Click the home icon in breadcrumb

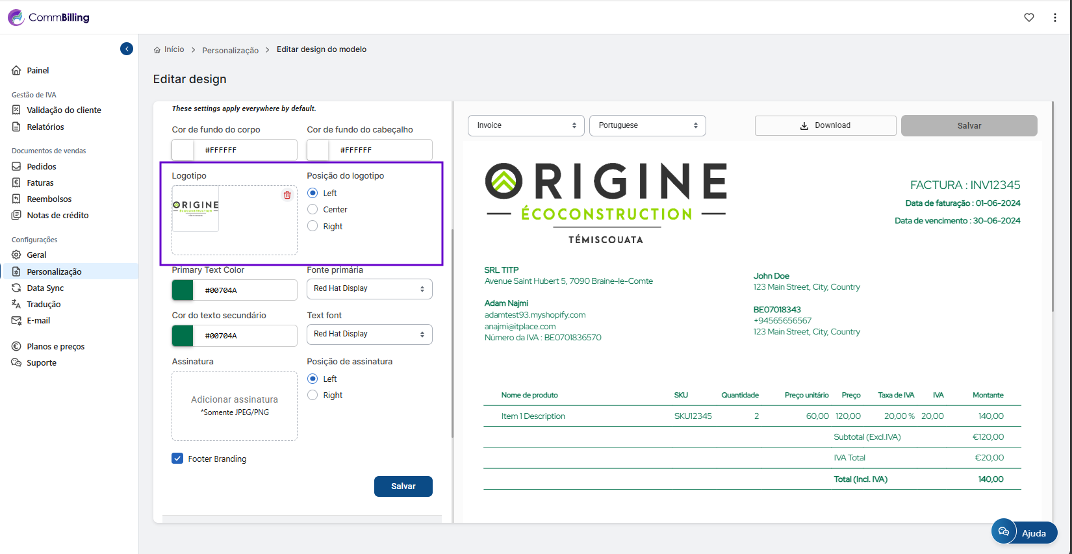(x=157, y=50)
